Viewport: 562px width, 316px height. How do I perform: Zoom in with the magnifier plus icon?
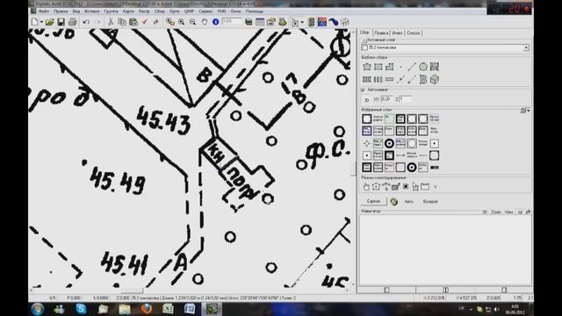tap(182, 22)
